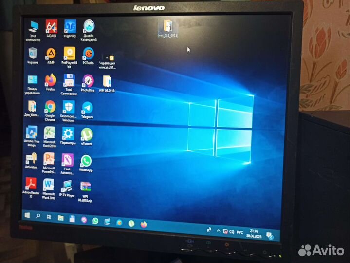350x263 pixels.
Task: Open File Explorer from the taskbar
Action: click(x=61, y=218)
